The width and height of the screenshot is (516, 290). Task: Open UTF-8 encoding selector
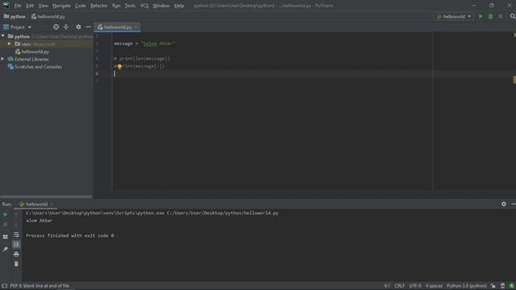[x=415, y=286]
